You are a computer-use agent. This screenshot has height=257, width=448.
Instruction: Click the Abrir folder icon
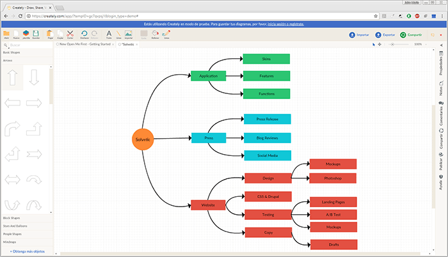[x=6, y=35]
